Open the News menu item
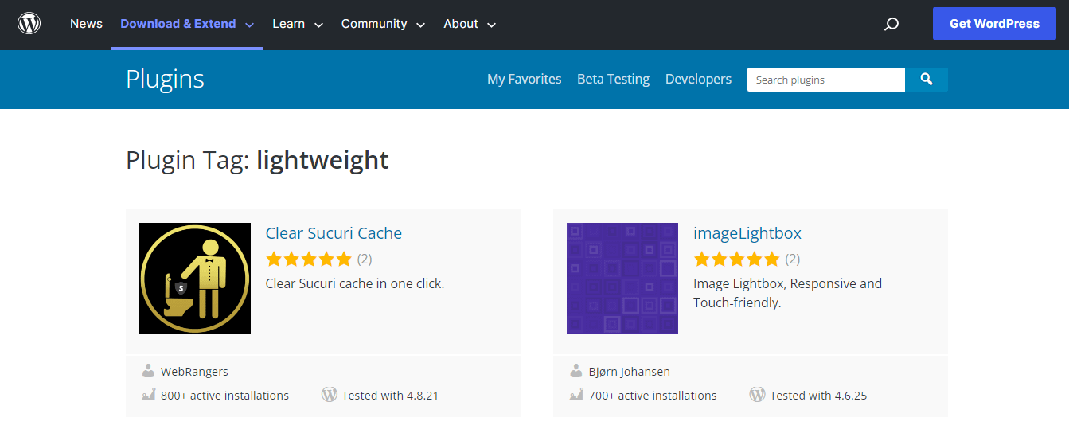1069x441 pixels. pos(86,24)
